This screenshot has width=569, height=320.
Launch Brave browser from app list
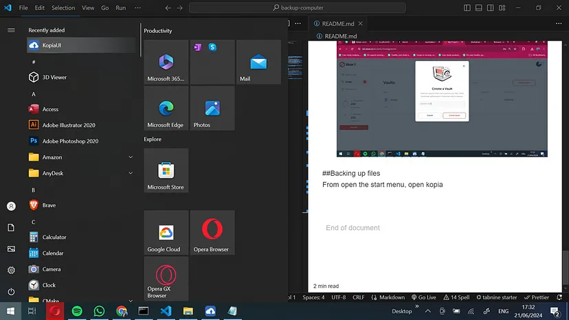pyautogui.click(x=49, y=205)
